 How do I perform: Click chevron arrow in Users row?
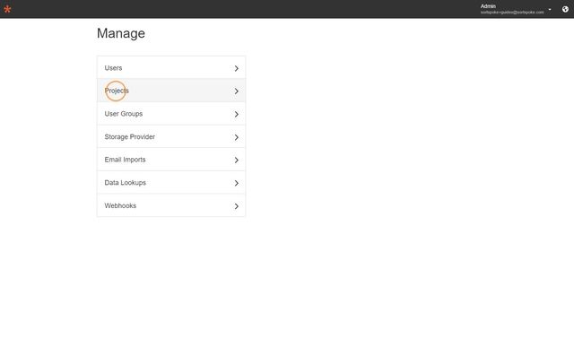237,68
